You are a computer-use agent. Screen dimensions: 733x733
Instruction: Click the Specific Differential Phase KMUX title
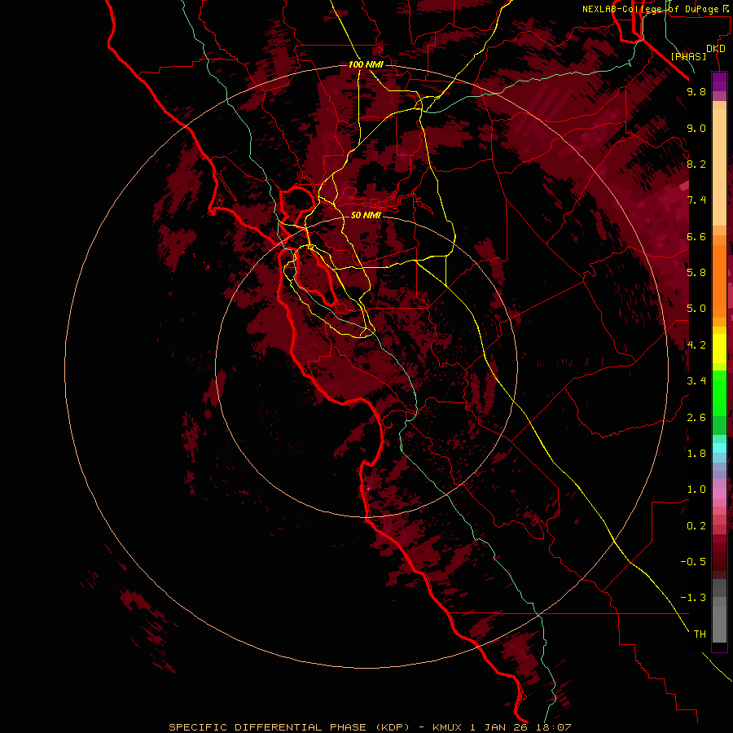click(370, 727)
